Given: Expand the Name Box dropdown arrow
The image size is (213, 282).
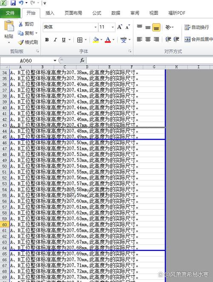Looking at the screenshot, I should tap(55, 60).
